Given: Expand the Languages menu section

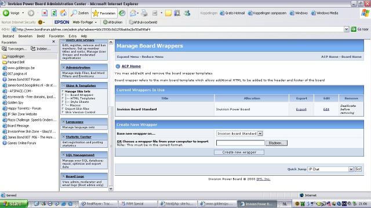Looking at the screenshot, I should (63, 122).
